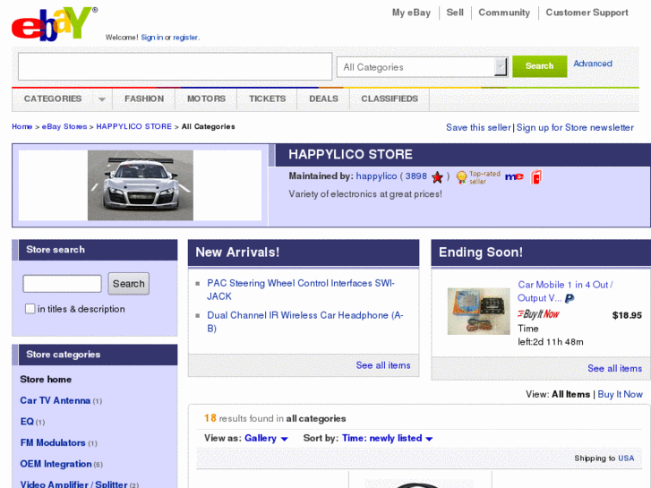Select the Store home category
Image resolution: width=651 pixels, height=488 pixels.
[46, 379]
